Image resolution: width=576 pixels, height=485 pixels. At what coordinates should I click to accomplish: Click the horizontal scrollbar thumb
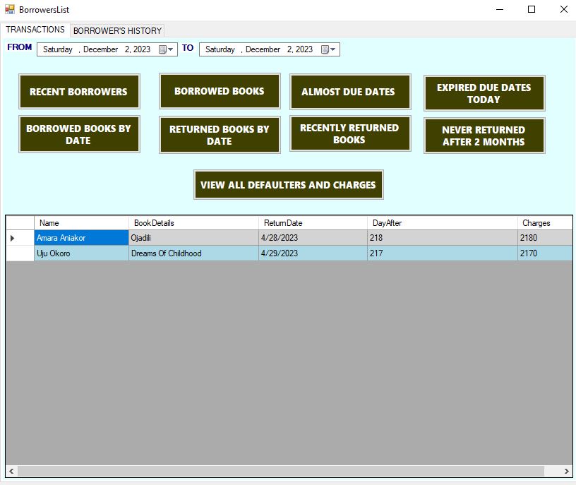click(281, 471)
